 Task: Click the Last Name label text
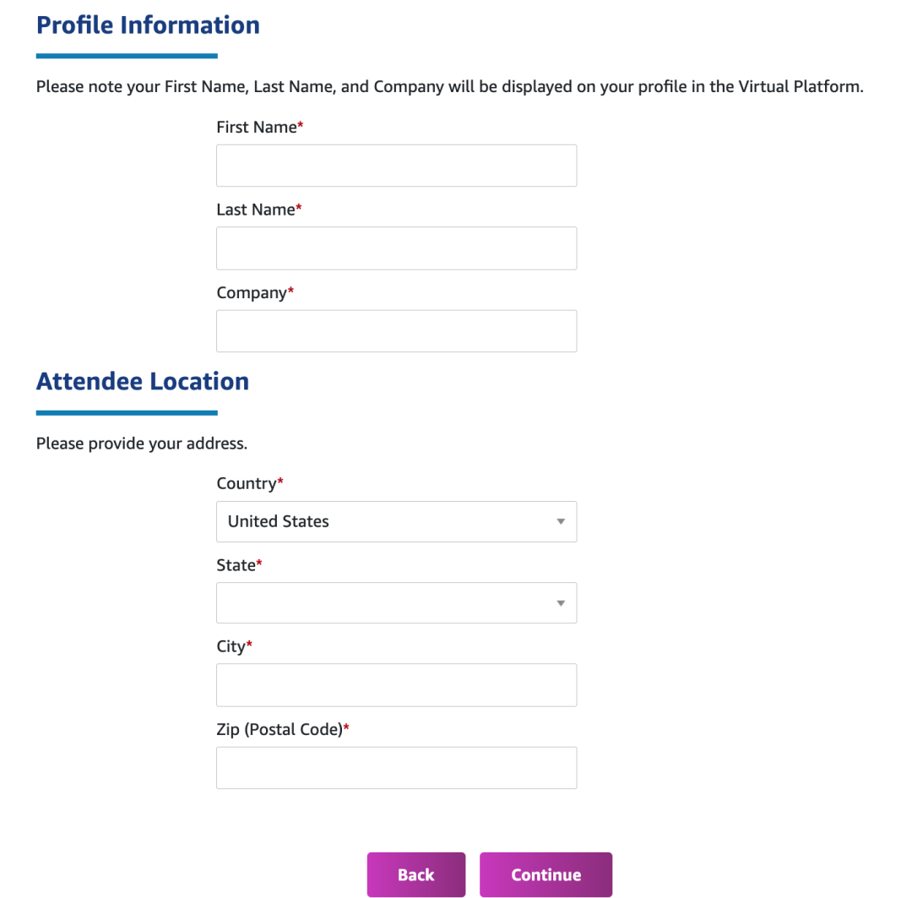[x=256, y=210]
